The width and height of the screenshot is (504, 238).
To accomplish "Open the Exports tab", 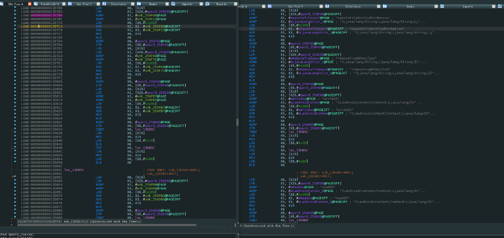I will point(221,3).
